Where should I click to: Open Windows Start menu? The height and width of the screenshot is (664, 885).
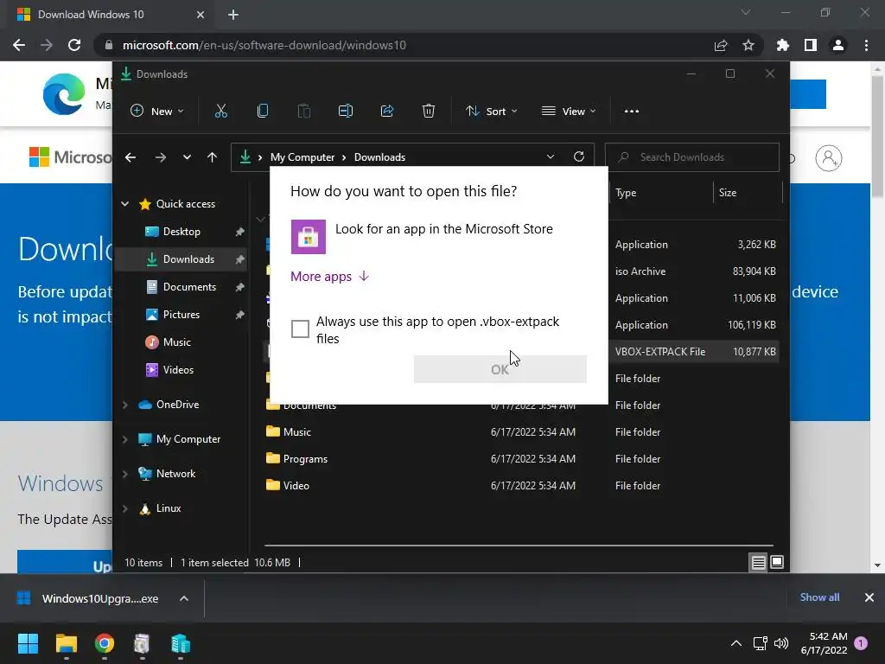point(28,643)
